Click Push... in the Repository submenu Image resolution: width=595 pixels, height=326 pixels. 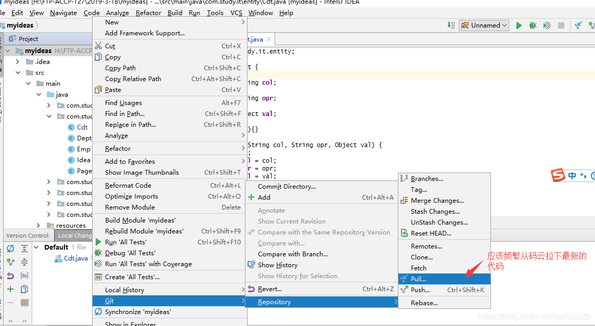(444, 290)
